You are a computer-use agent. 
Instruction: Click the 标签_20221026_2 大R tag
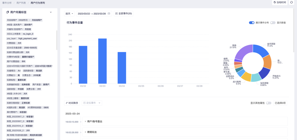(18, 131)
